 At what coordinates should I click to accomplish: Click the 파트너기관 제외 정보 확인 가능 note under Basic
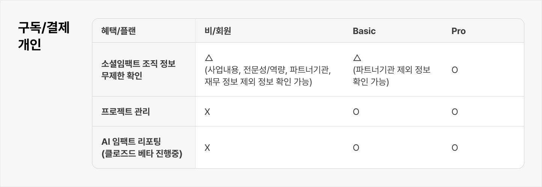click(x=391, y=76)
